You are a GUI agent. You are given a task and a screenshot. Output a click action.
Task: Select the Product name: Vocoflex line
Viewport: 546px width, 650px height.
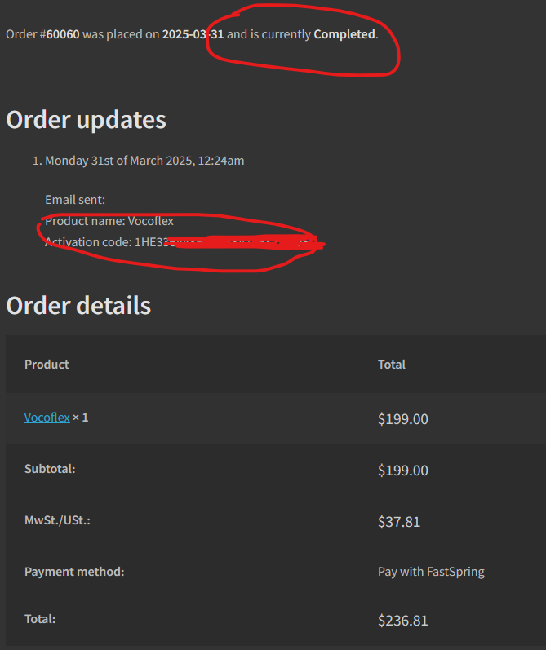point(109,221)
